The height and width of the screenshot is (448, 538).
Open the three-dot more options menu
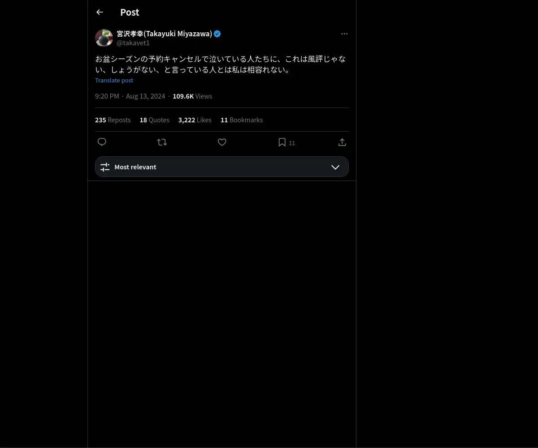pos(344,34)
